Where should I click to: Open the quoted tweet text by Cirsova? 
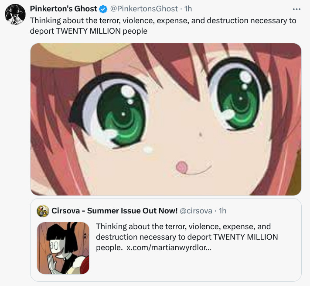coord(187,237)
